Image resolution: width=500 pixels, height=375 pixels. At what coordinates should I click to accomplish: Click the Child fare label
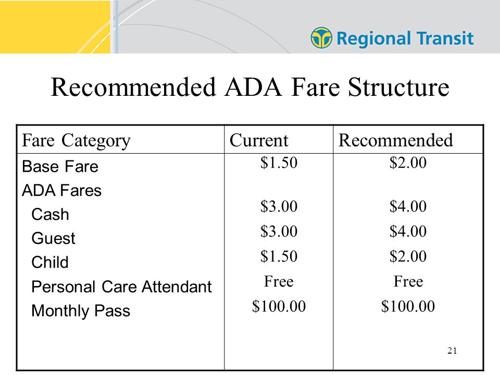(50, 262)
